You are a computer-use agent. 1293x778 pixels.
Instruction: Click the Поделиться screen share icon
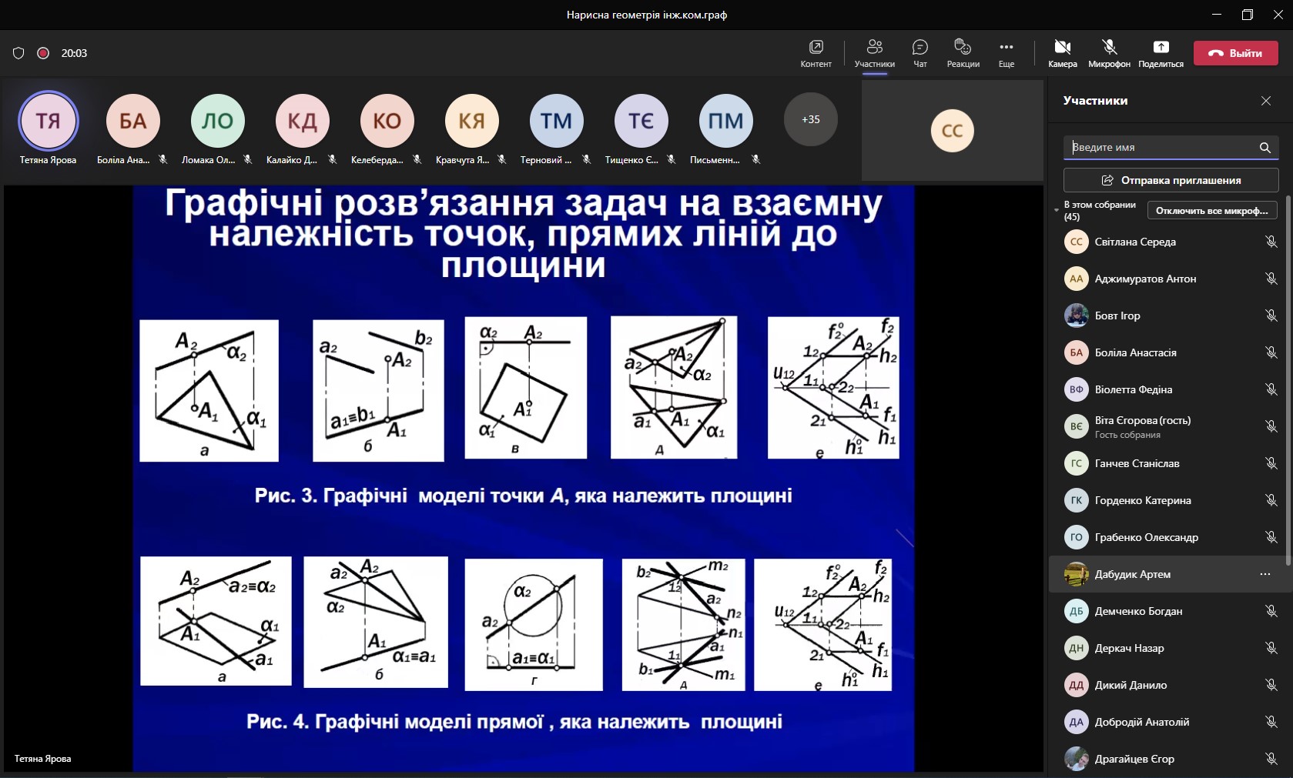click(x=1161, y=53)
